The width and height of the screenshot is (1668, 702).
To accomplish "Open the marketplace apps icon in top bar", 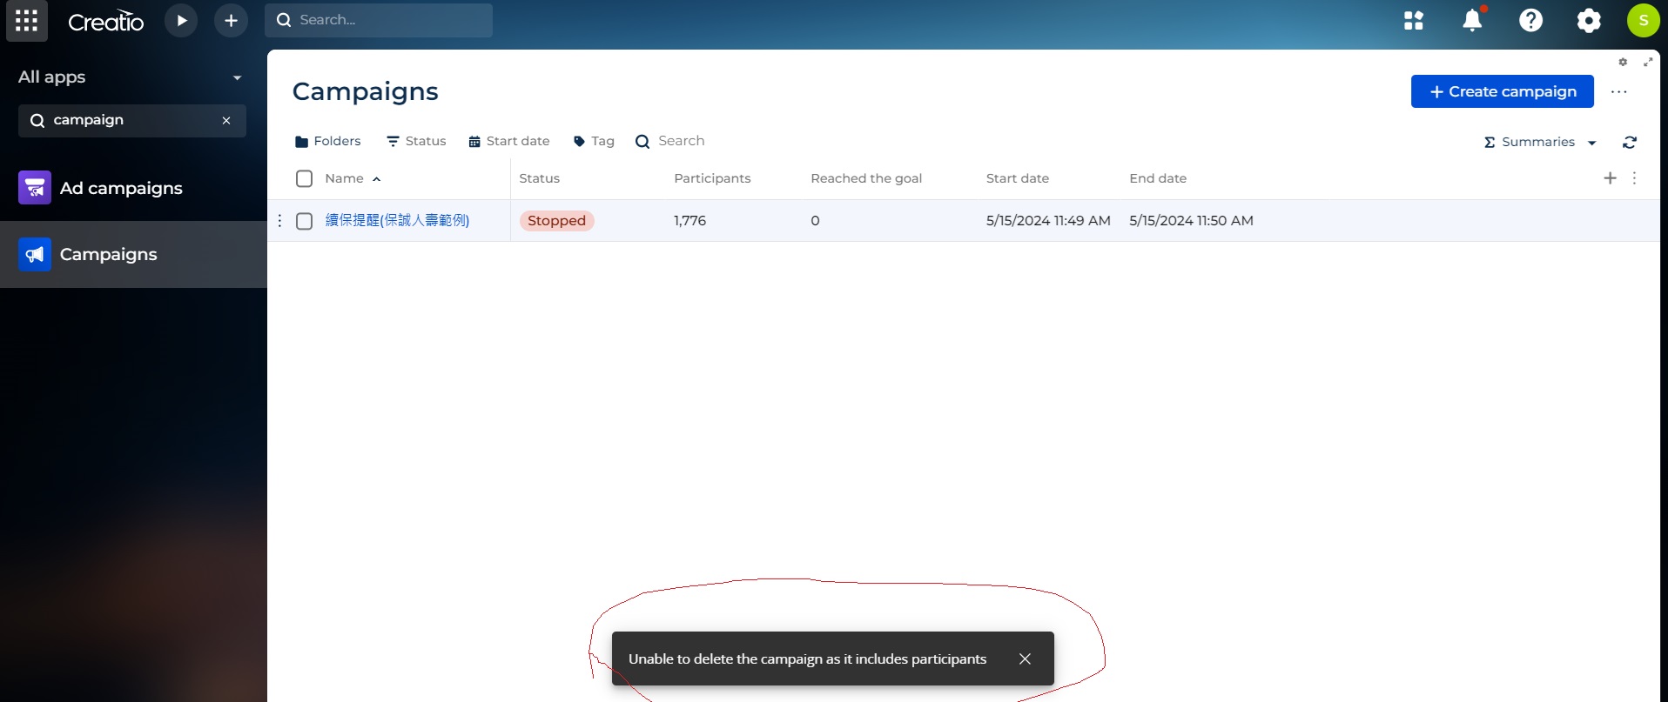I will 1414,20.
